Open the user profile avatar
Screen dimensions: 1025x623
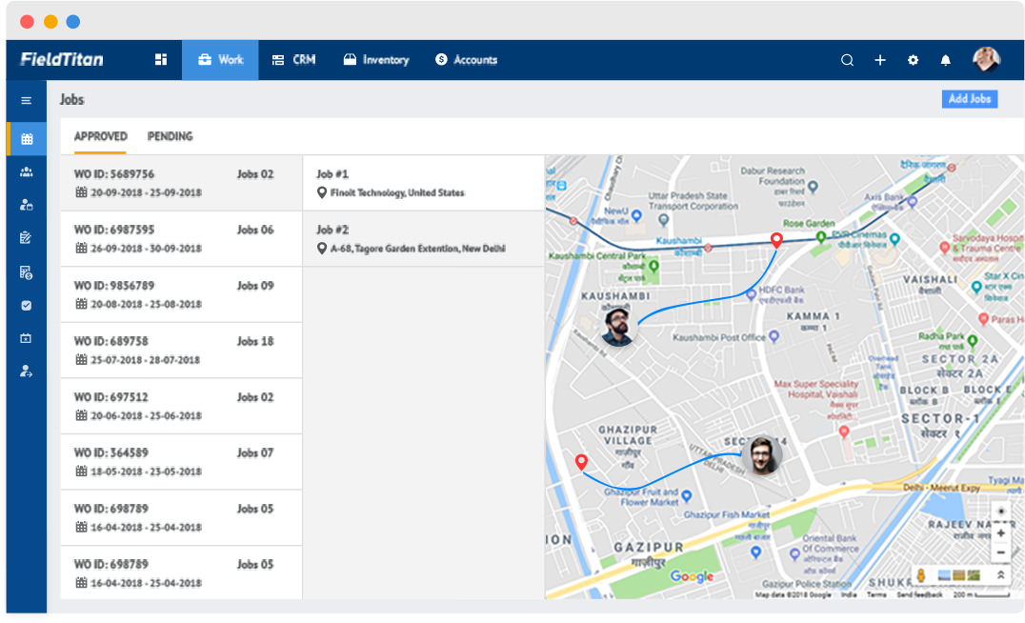tap(987, 59)
